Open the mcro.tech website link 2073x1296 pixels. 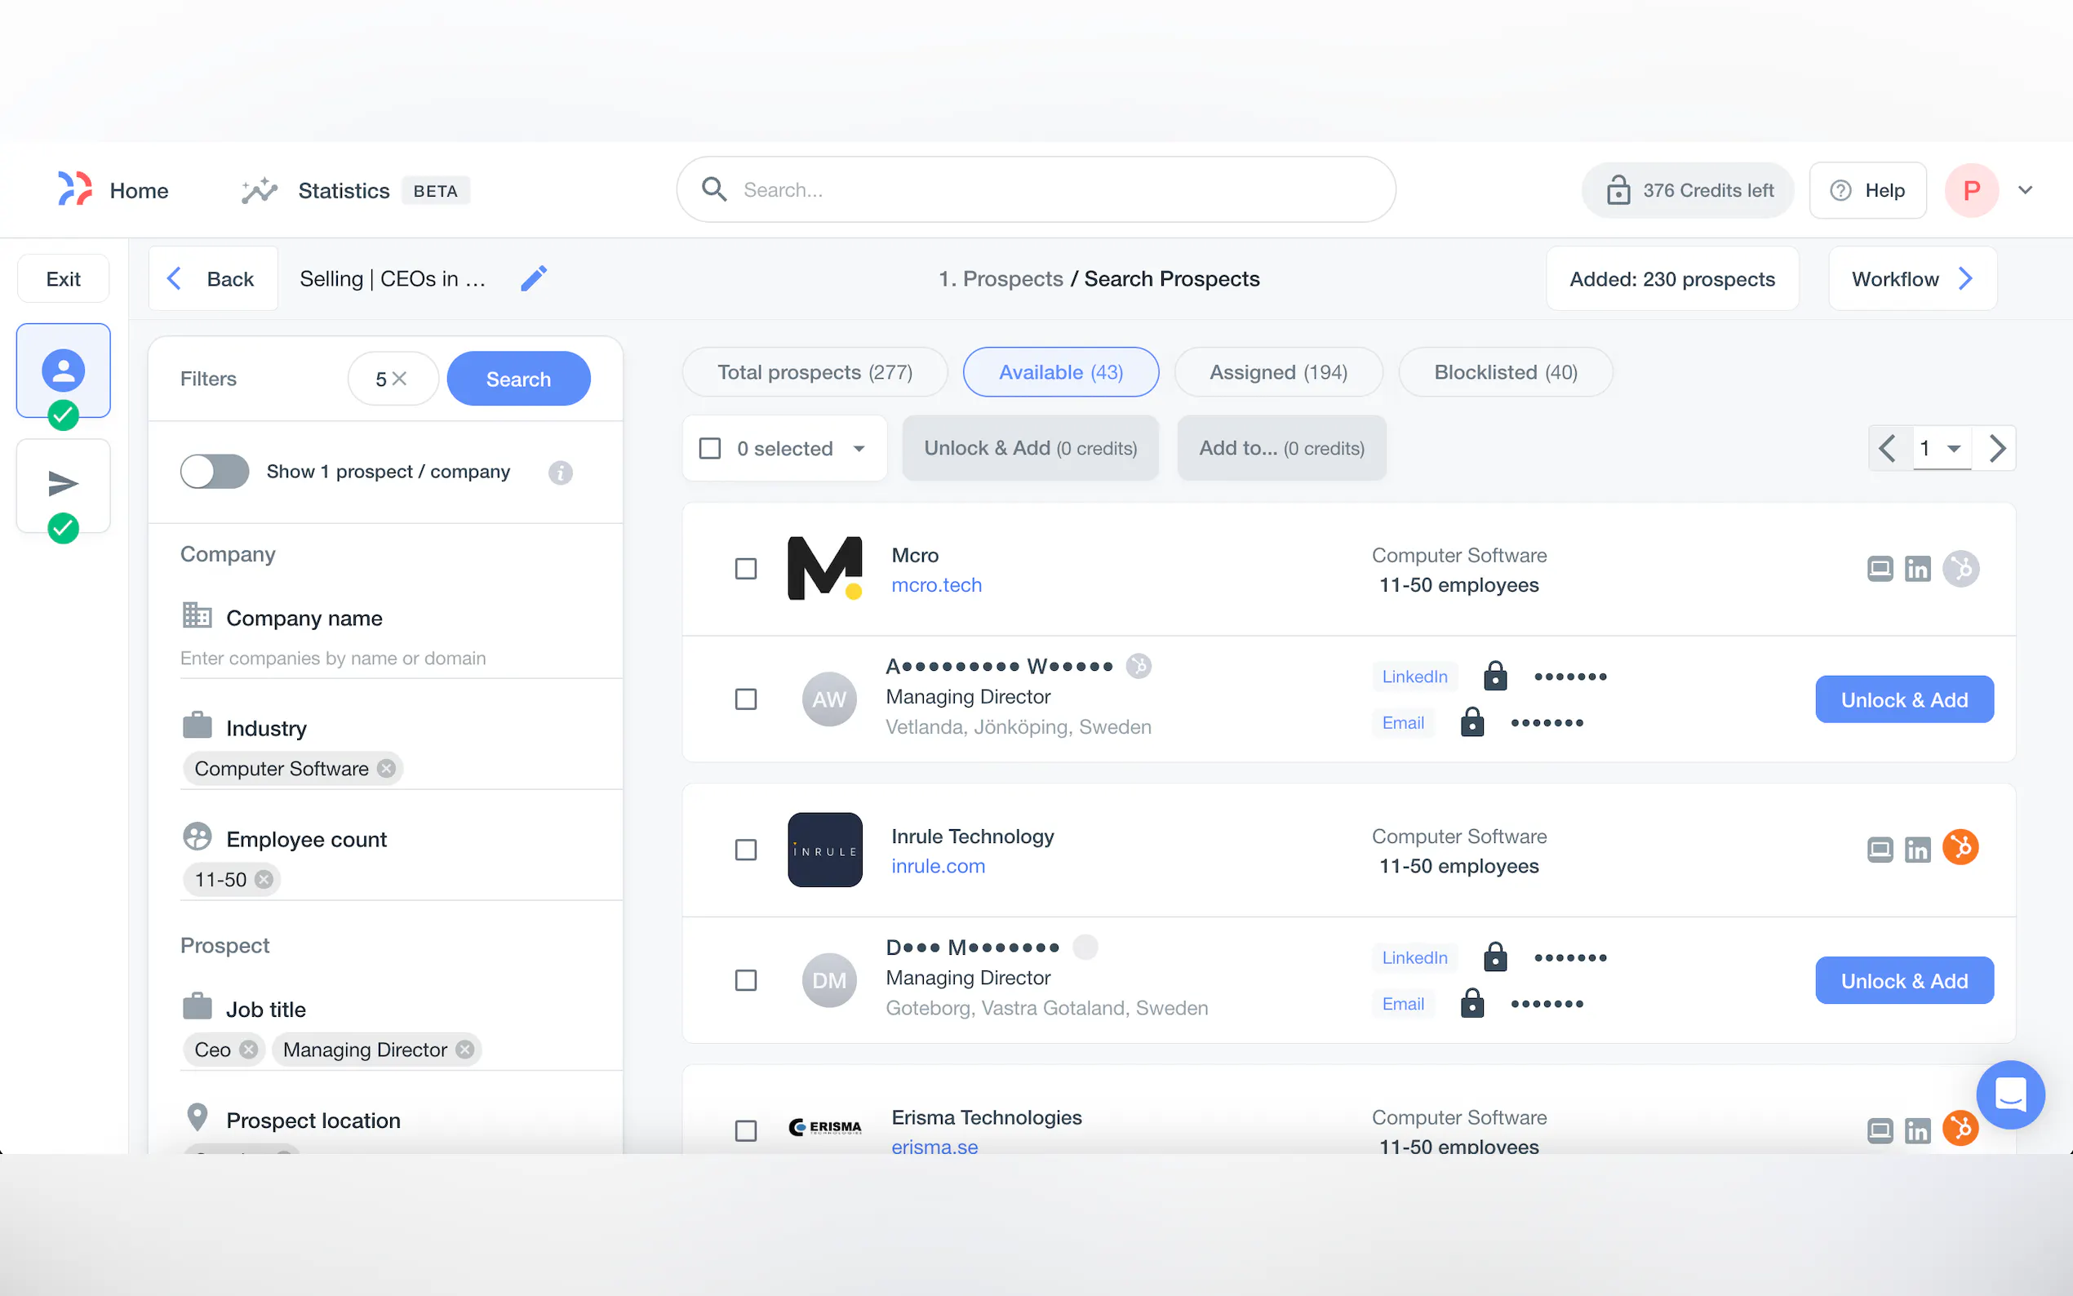[x=936, y=585]
